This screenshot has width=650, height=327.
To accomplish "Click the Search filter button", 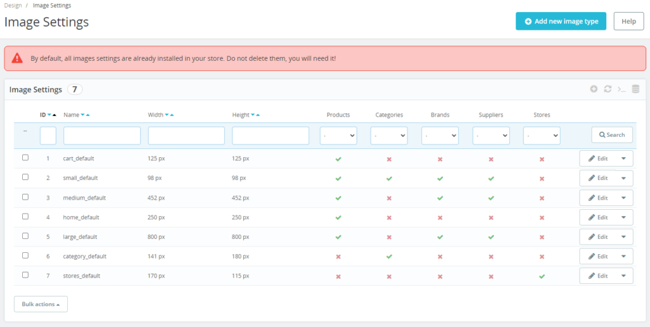I will (x=612, y=135).
